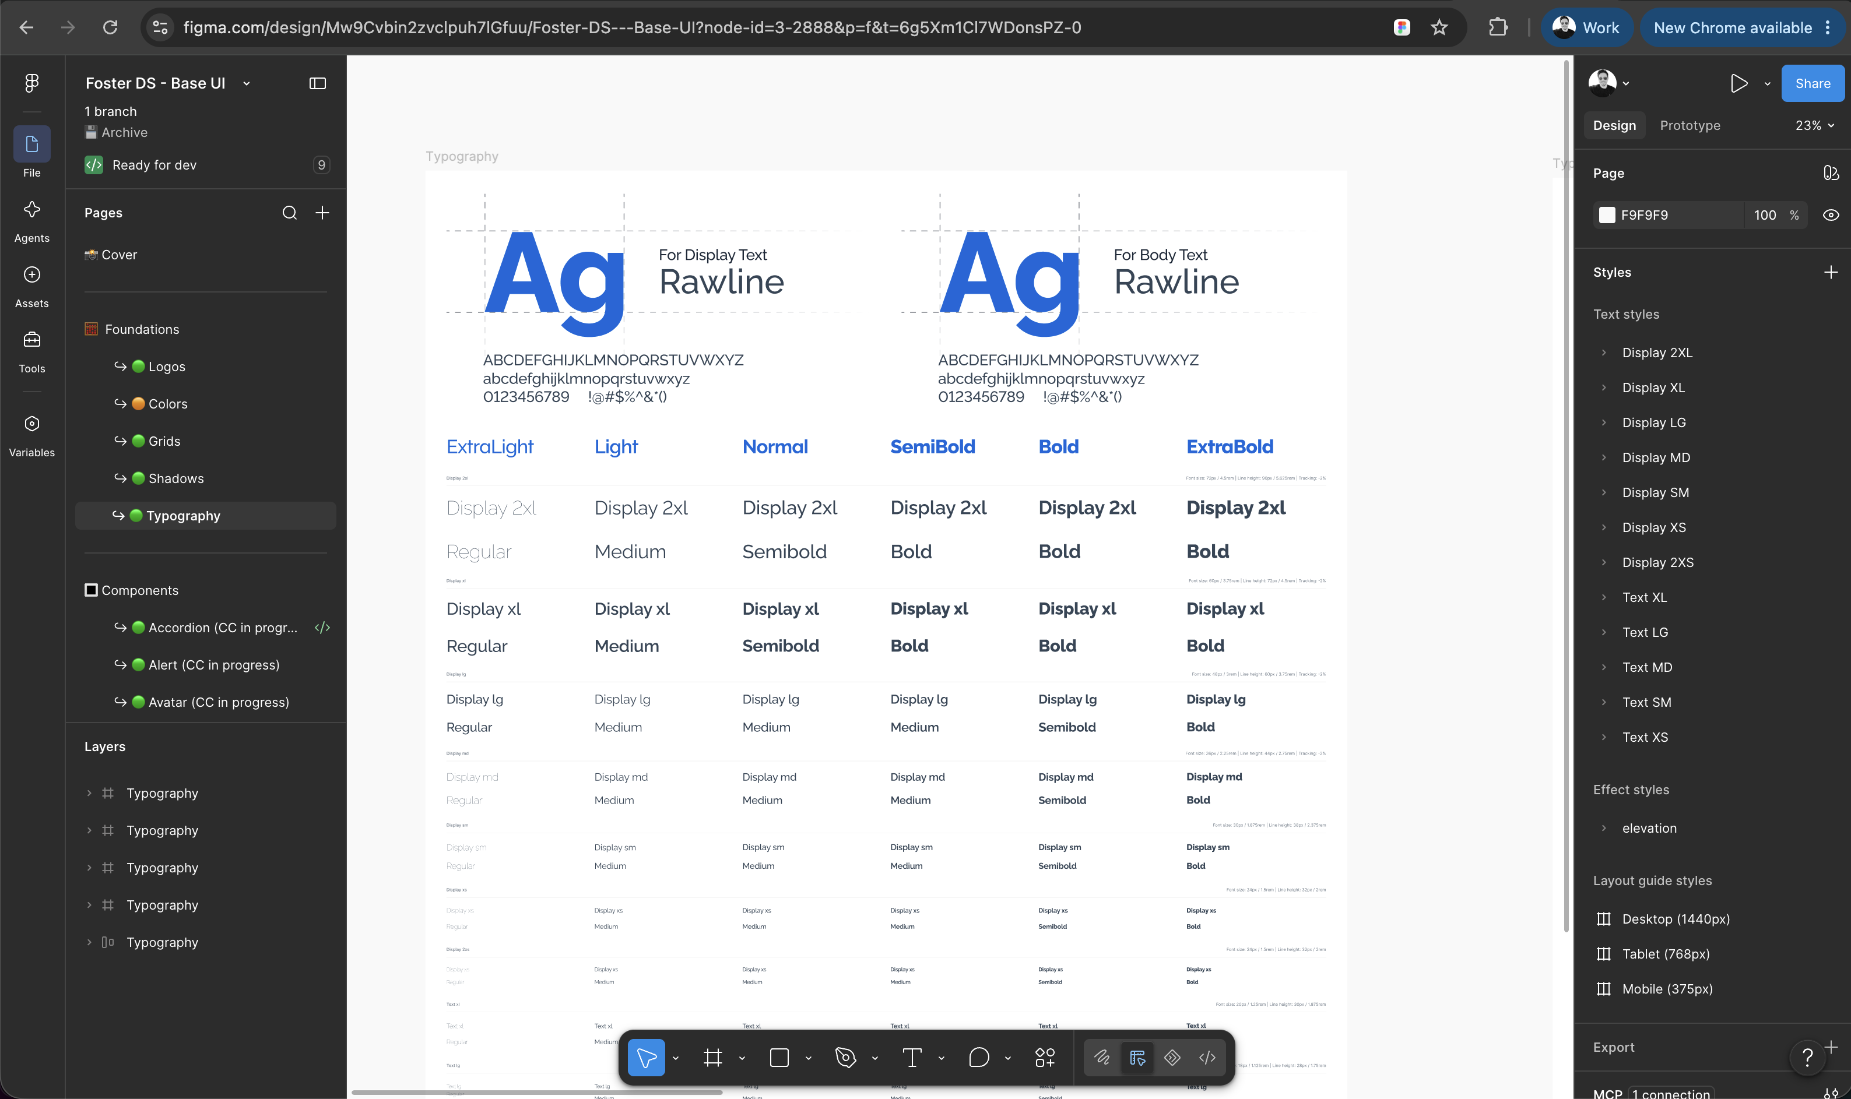Switch to Dev Mode in toolbar
The image size is (1851, 1099).
pyautogui.click(x=1207, y=1058)
